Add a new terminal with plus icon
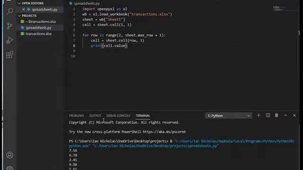The image size is (303, 170). point(258,115)
